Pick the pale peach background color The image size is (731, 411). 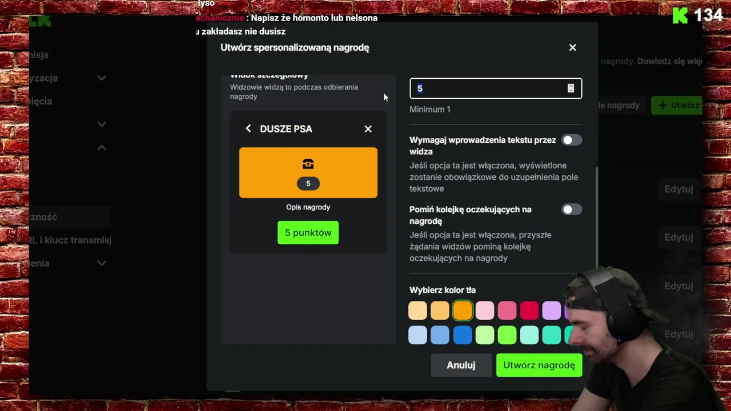[x=417, y=311]
